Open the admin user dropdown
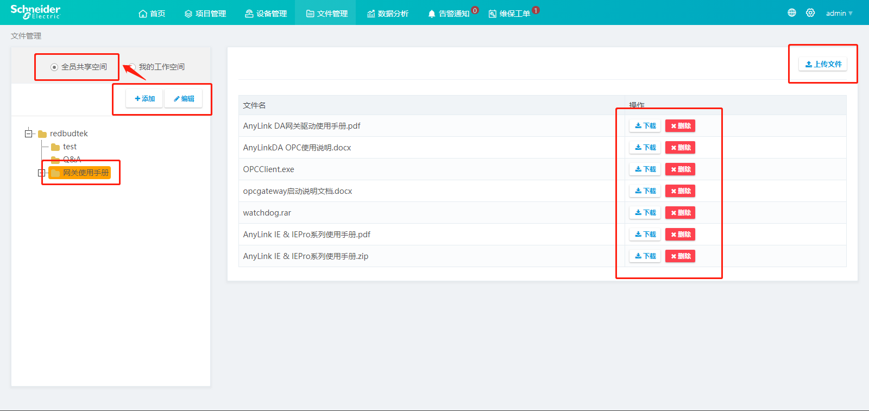This screenshot has width=869, height=411. pos(839,13)
